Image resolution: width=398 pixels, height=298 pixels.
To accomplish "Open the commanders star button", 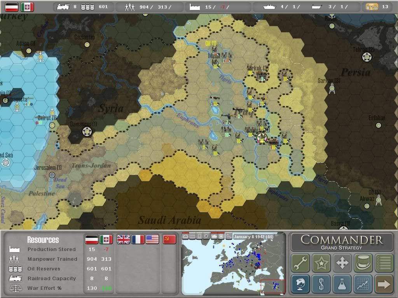I will 321,263.
